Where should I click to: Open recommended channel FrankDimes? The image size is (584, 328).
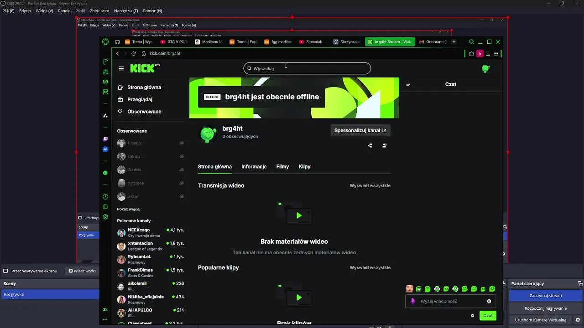[150, 272]
